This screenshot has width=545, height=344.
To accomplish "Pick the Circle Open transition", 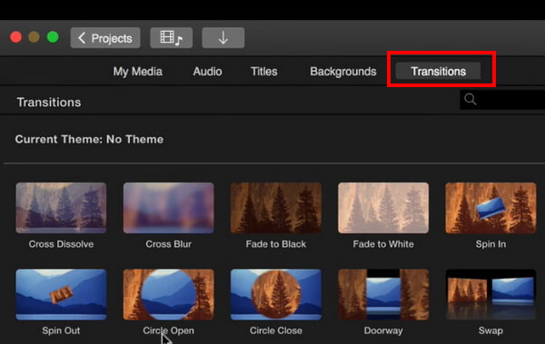I will tap(169, 294).
